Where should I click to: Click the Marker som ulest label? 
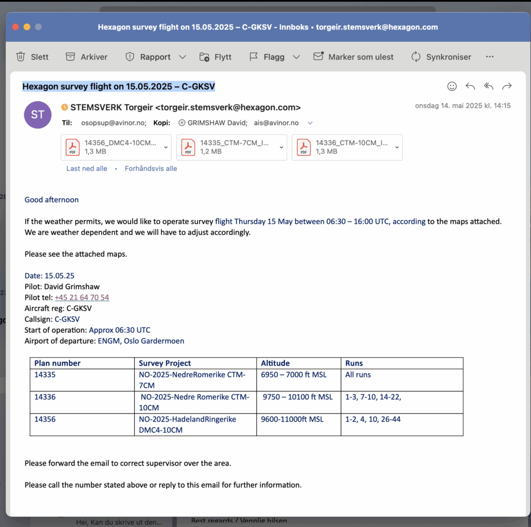point(361,57)
